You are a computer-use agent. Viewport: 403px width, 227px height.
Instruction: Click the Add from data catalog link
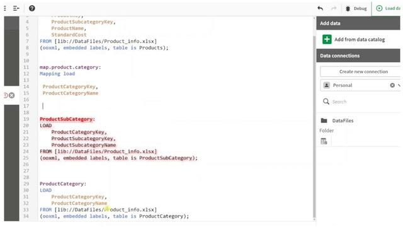coord(360,39)
